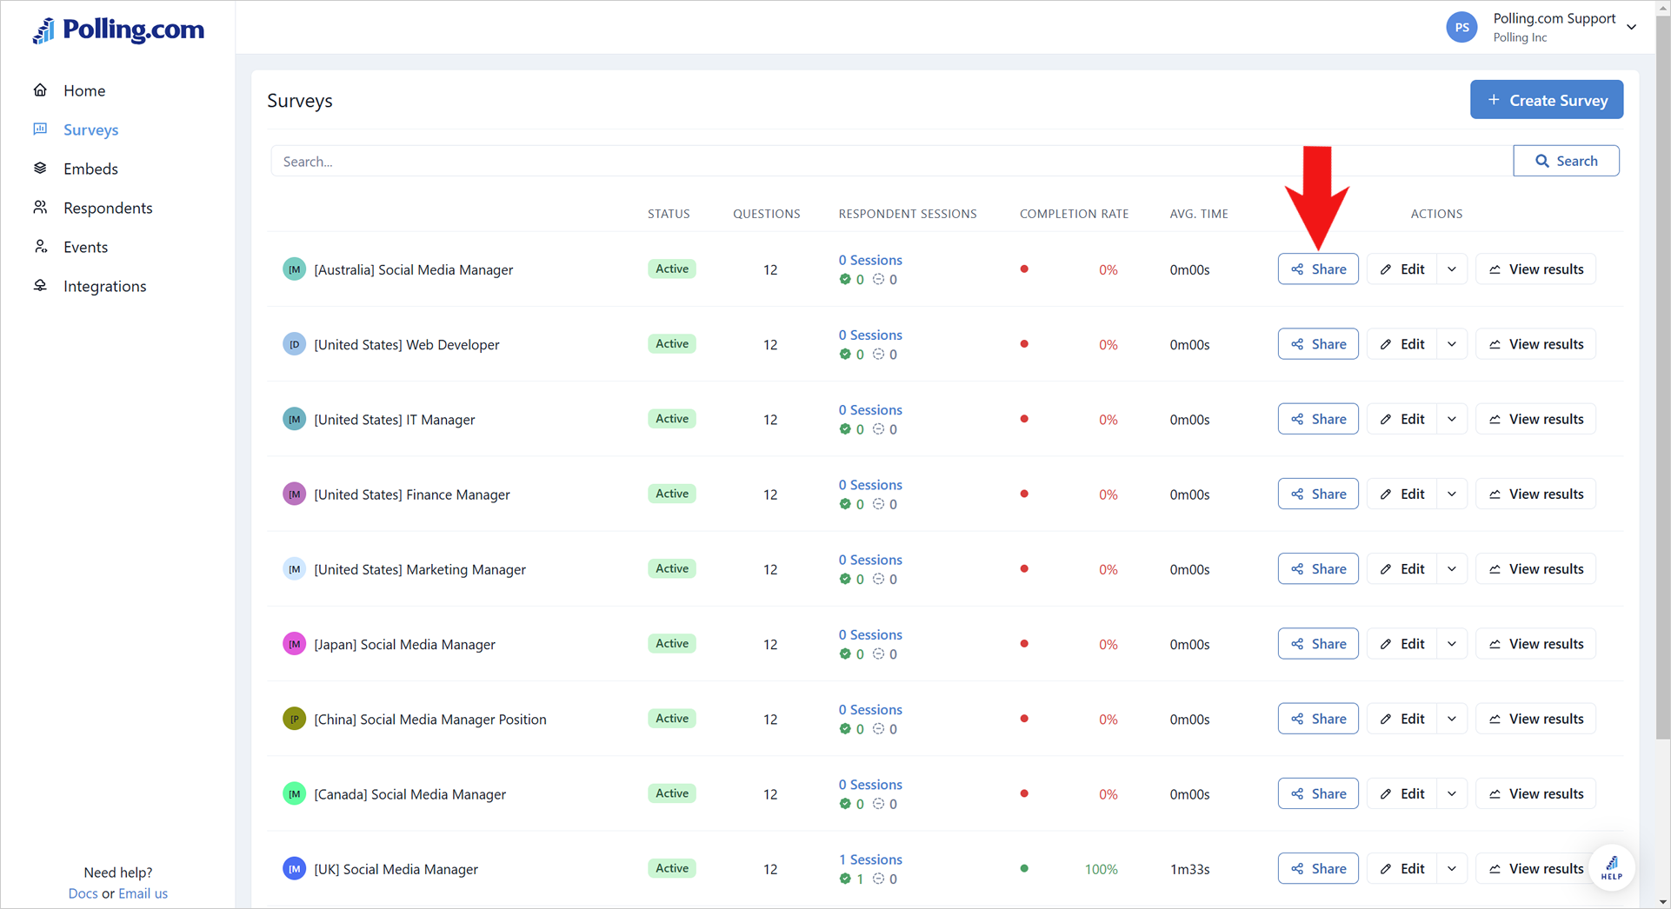The height and width of the screenshot is (909, 1671).
Task: Expand edit options for Japan Social Media Manager
Action: click(x=1452, y=644)
